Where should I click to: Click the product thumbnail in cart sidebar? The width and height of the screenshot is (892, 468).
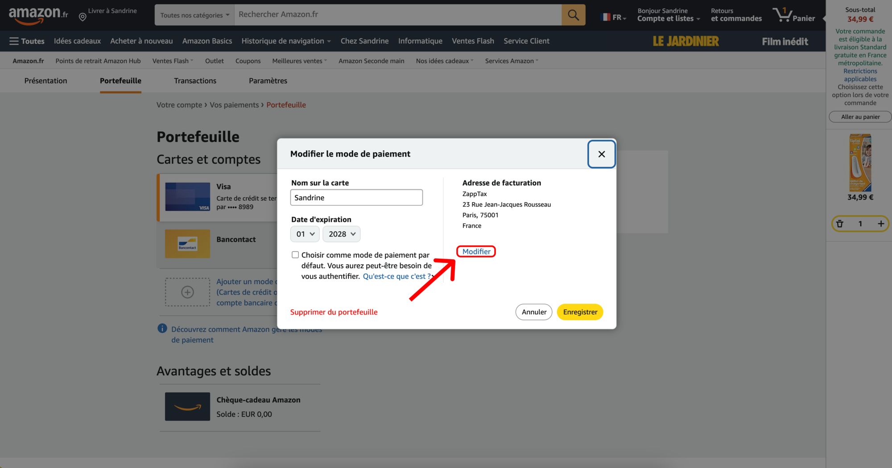coord(860,163)
